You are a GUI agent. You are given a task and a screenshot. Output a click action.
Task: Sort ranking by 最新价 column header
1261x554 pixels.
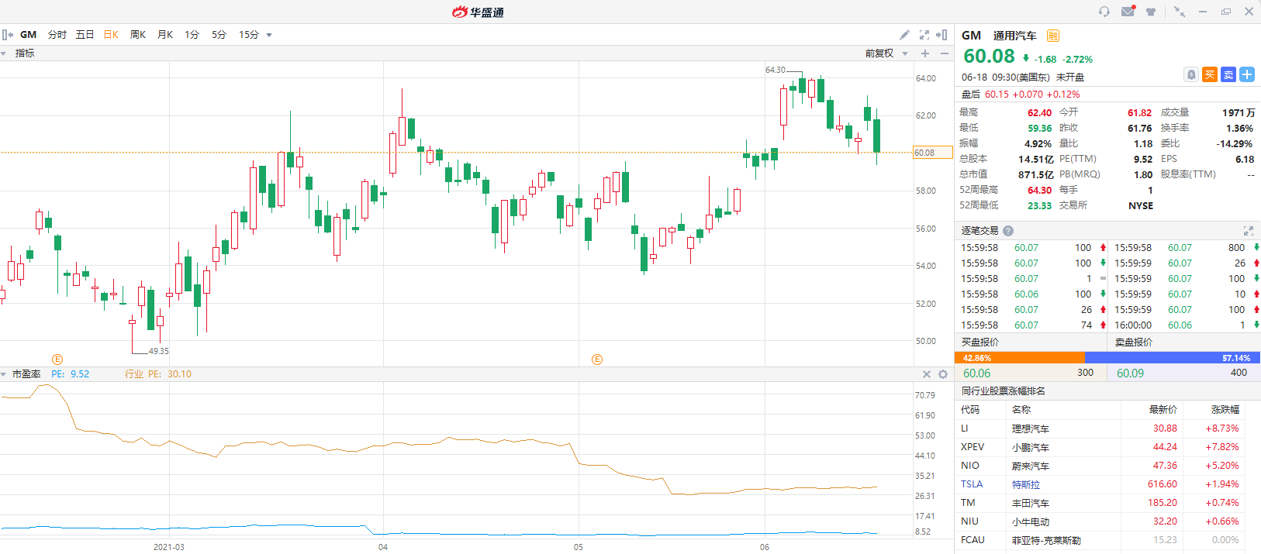1163,410
